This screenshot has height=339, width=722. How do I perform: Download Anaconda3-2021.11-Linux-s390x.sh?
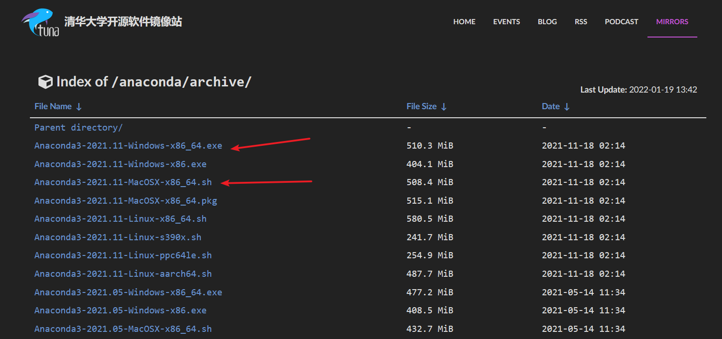pyautogui.click(x=118, y=237)
